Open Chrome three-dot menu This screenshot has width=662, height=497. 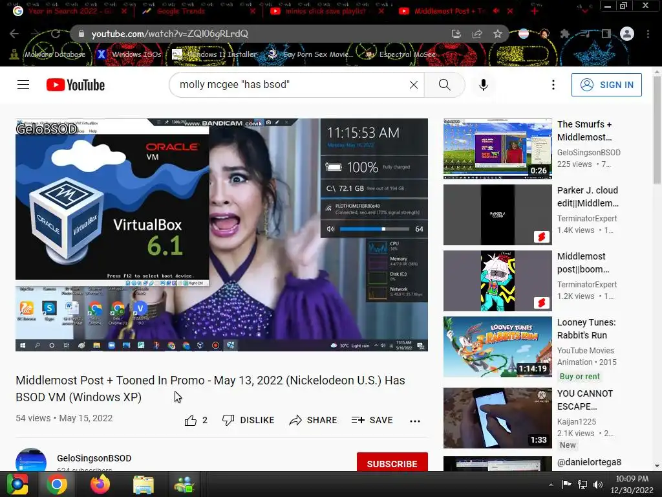648,34
